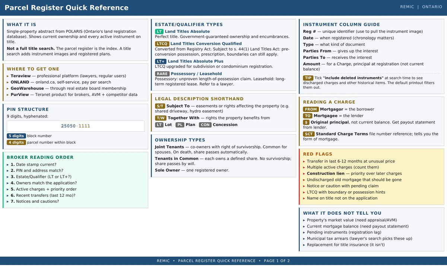The height and width of the screenshot is (271, 447).
Task: Click the RARE badge beside Possessory / Leasehold
Action: coord(162,74)
